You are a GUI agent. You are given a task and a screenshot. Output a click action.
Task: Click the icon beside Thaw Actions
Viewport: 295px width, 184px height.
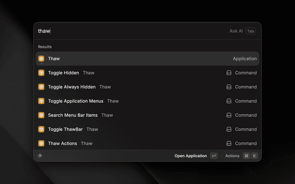[x=41, y=143]
